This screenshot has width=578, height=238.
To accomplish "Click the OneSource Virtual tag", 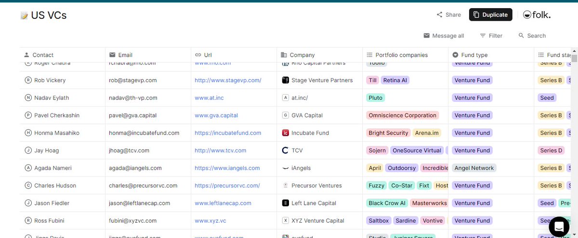I will coord(417,150).
